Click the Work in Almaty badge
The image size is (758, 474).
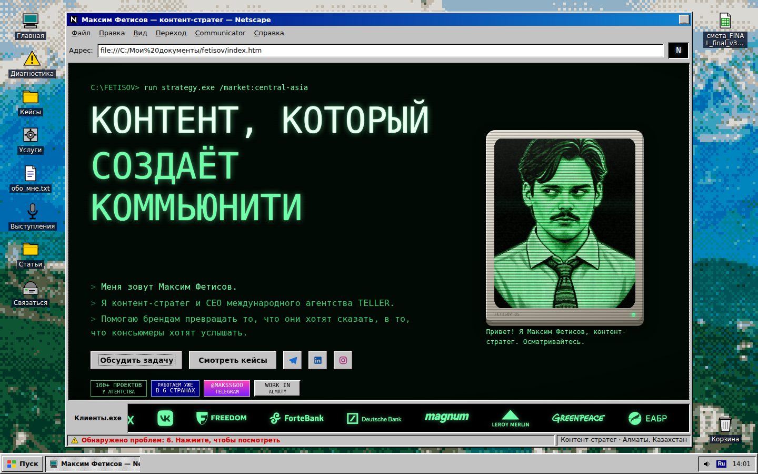coord(277,388)
